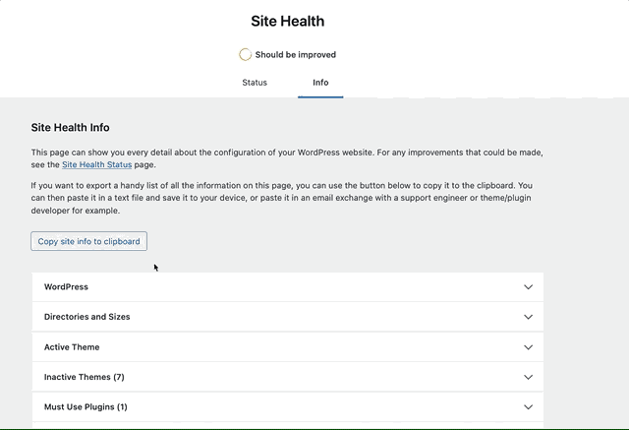Screen dimensions: 629x430
Task: Click the Should be improved status label
Action: coord(296,54)
